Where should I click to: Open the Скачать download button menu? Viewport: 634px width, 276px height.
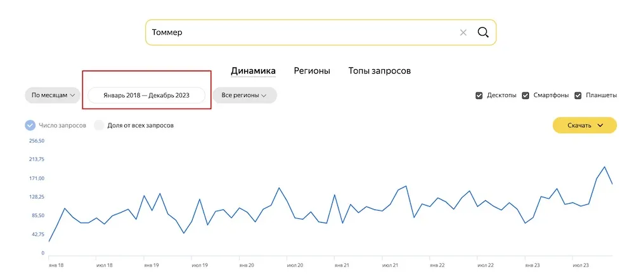coord(585,126)
